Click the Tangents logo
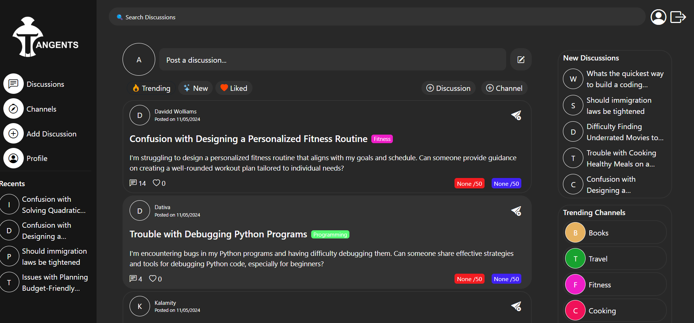Screen dimensions: 694x323 (x=45, y=37)
